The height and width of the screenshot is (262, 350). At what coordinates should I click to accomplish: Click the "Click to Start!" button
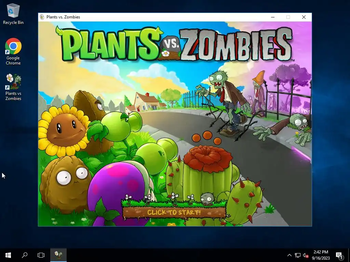pos(174,212)
